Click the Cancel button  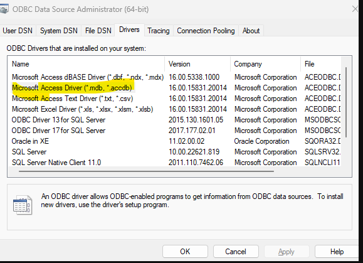tap(236, 252)
